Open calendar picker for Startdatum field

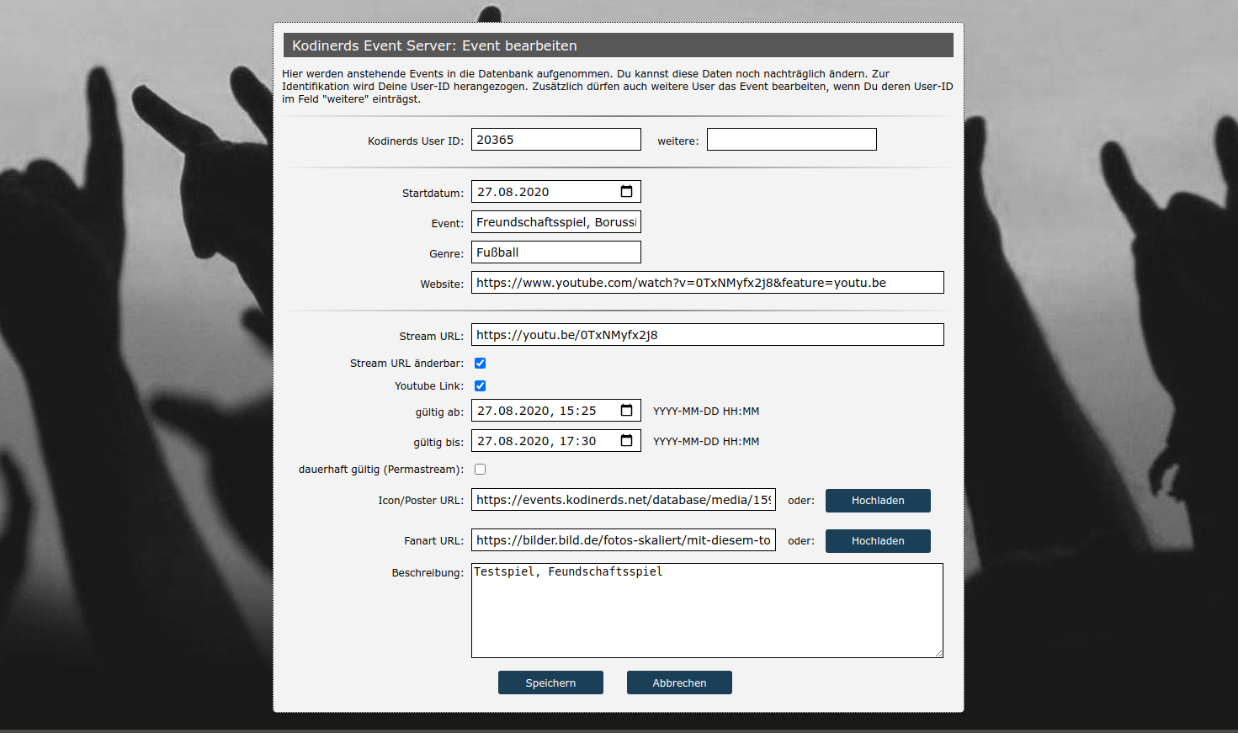(626, 192)
